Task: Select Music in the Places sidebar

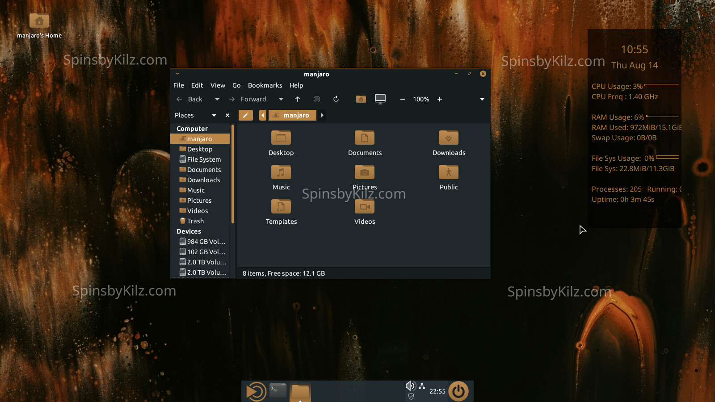Action: 200,190
